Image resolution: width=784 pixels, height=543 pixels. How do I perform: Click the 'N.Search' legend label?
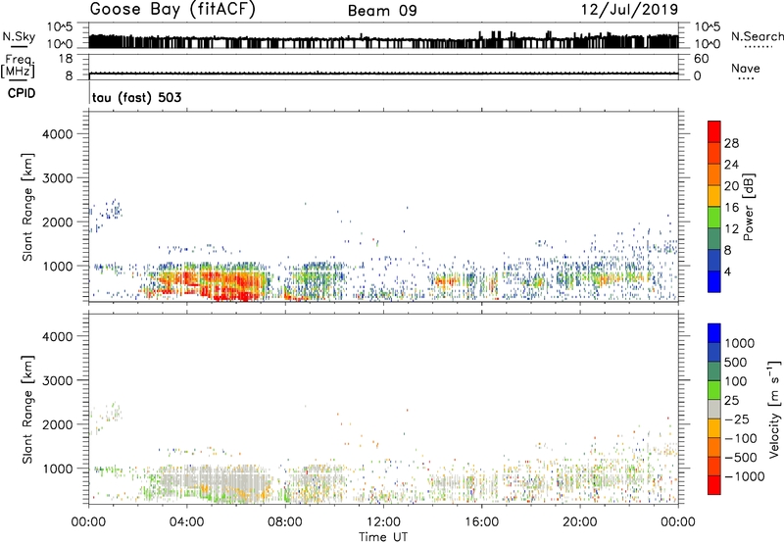click(757, 36)
